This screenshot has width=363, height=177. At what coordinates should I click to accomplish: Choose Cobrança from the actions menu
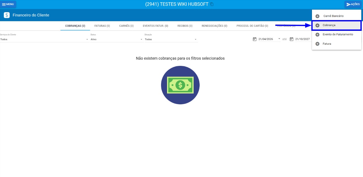pyautogui.click(x=337, y=25)
